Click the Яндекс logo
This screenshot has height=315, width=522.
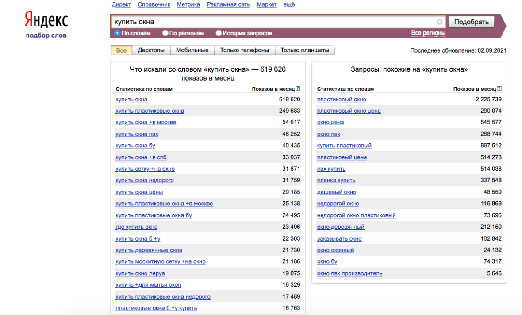point(46,19)
